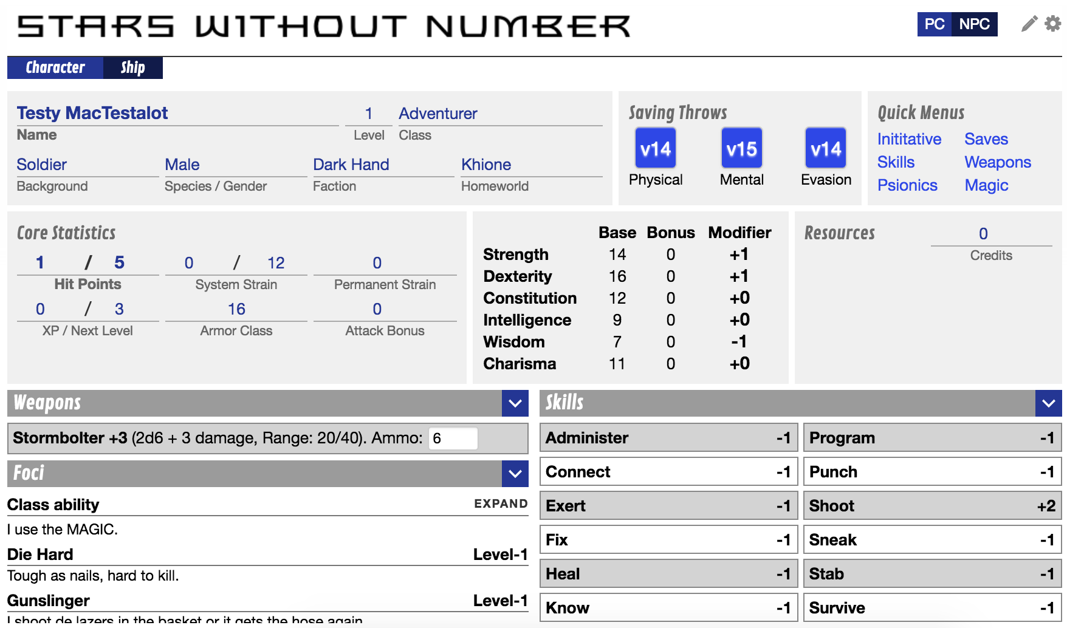The width and height of the screenshot is (1067, 628).
Task: Roll the Administer skill
Action: click(x=668, y=438)
